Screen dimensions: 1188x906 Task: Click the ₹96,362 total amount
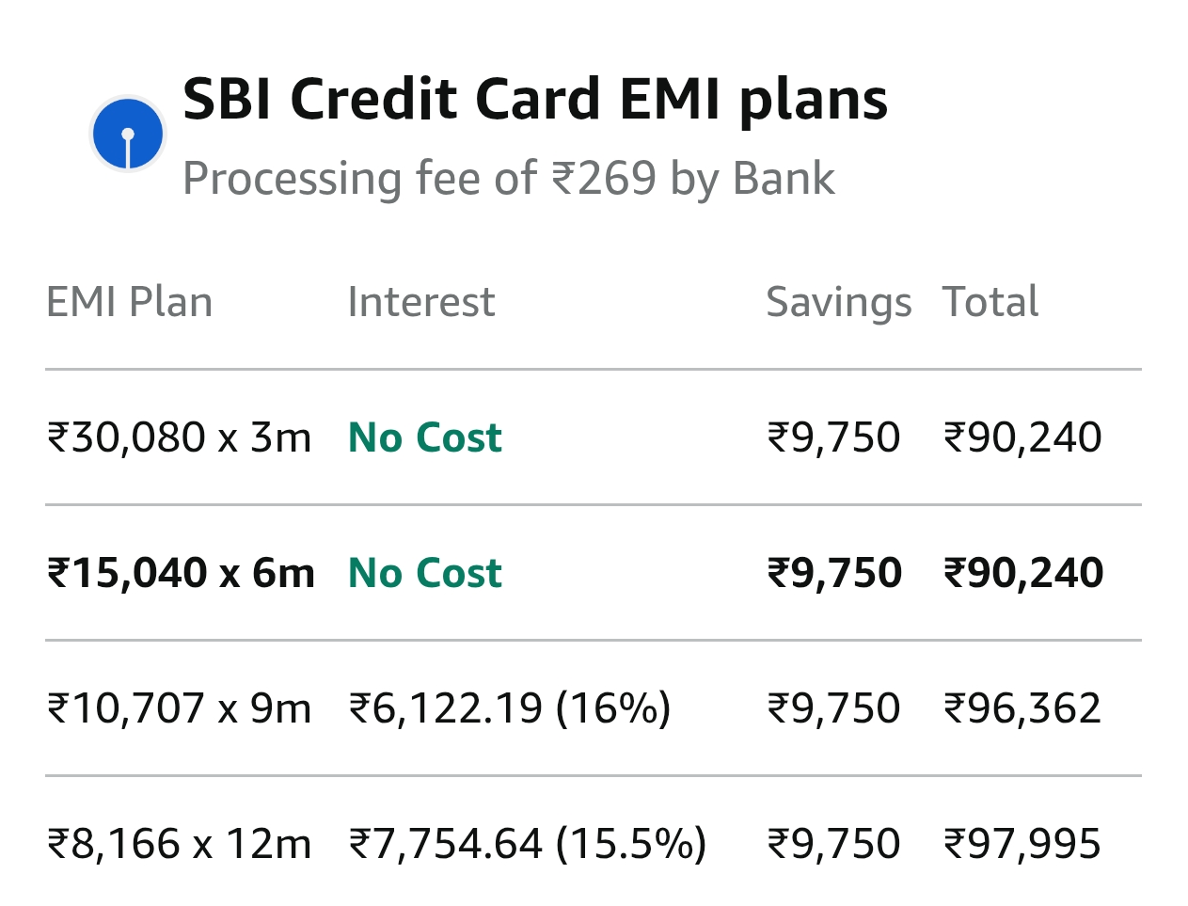1022,708
